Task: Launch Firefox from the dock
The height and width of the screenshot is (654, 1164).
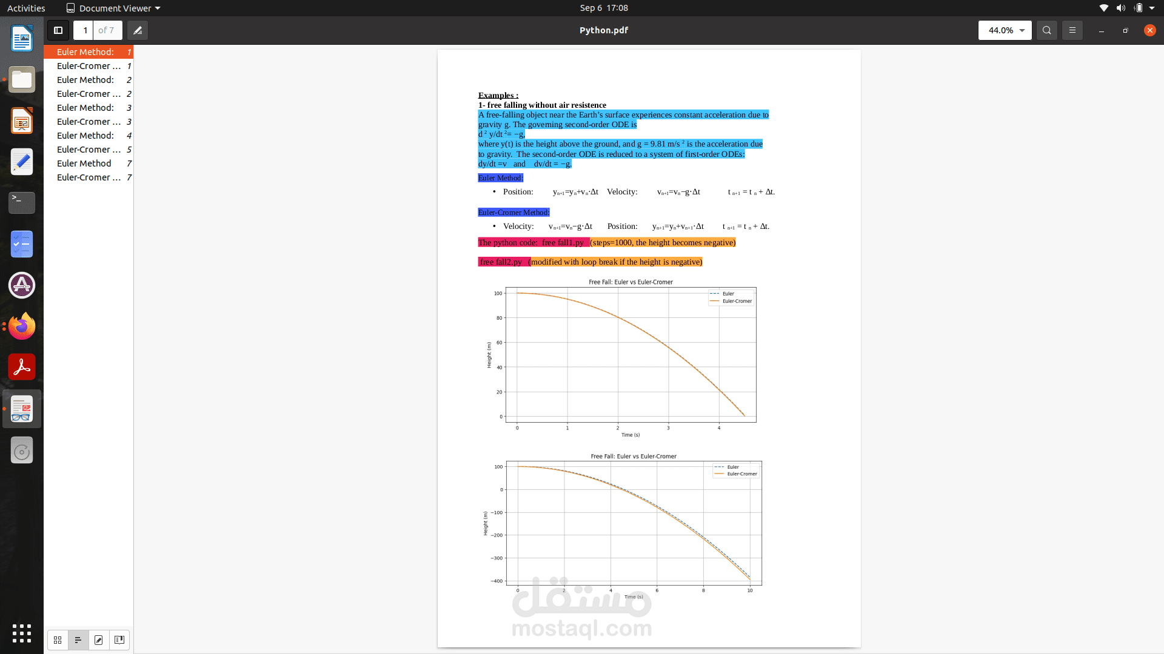Action: [x=22, y=326]
